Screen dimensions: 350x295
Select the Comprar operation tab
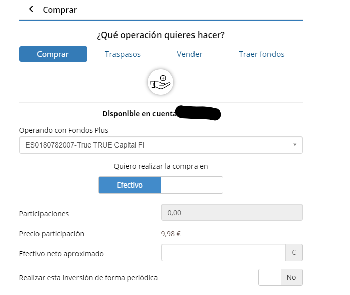pyautogui.click(x=53, y=54)
